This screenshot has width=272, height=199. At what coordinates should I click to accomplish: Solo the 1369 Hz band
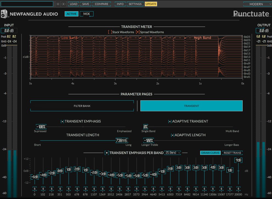pos(103,189)
